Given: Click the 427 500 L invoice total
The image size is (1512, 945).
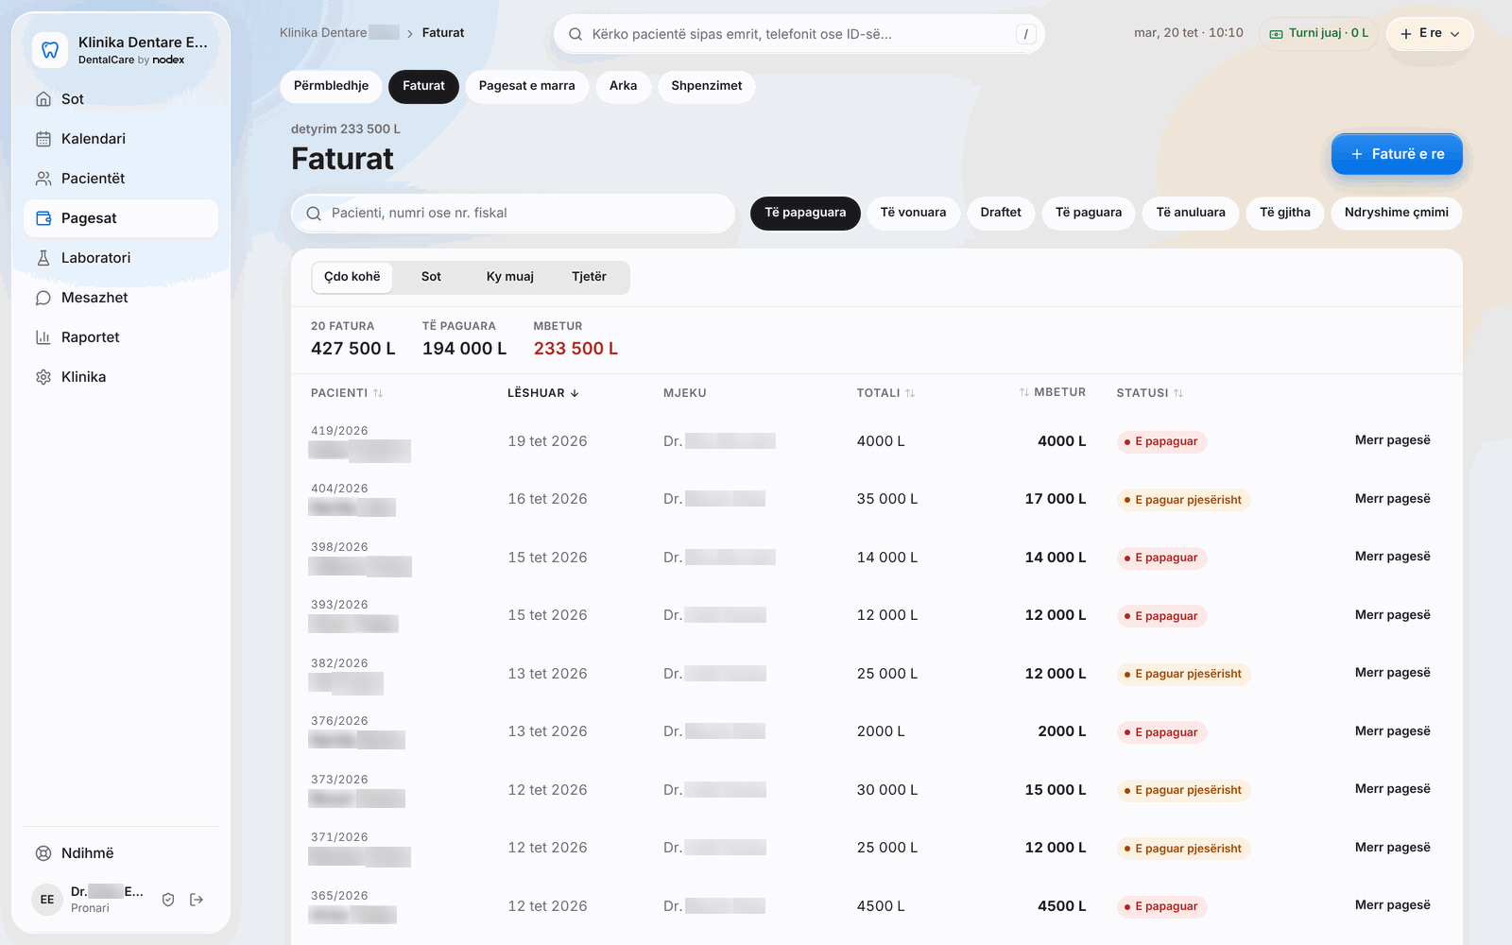Looking at the screenshot, I should (x=353, y=349).
